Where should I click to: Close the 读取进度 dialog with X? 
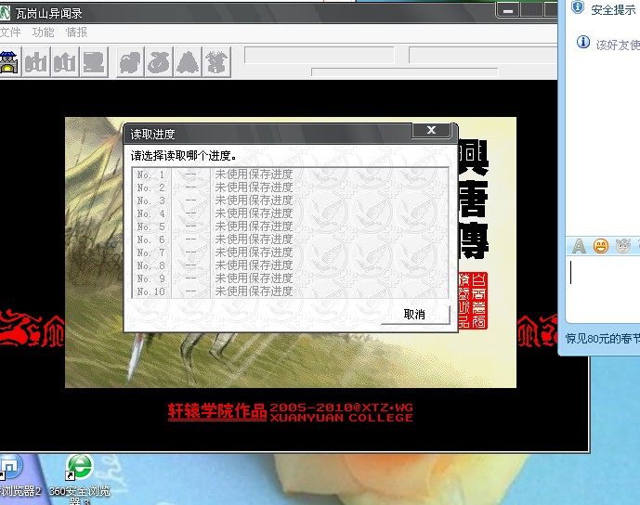coord(431,130)
